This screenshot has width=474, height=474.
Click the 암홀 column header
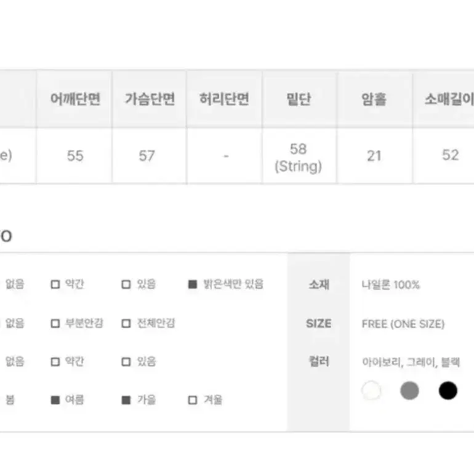tap(375, 99)
